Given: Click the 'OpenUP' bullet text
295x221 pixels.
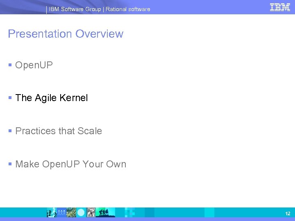Looking at the screenshot, I should click(x=34, y=65).
